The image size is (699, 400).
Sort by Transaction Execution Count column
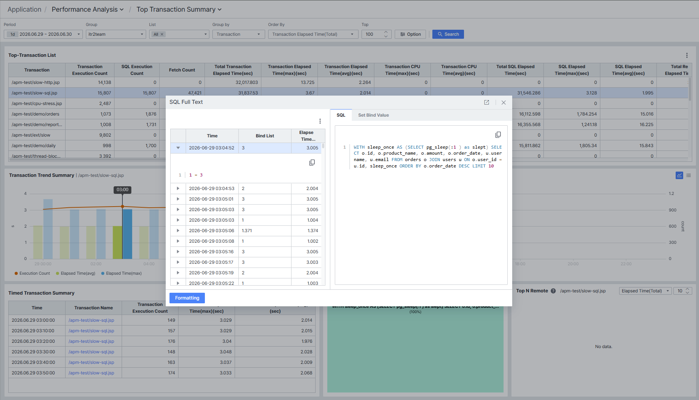(90, 70)
